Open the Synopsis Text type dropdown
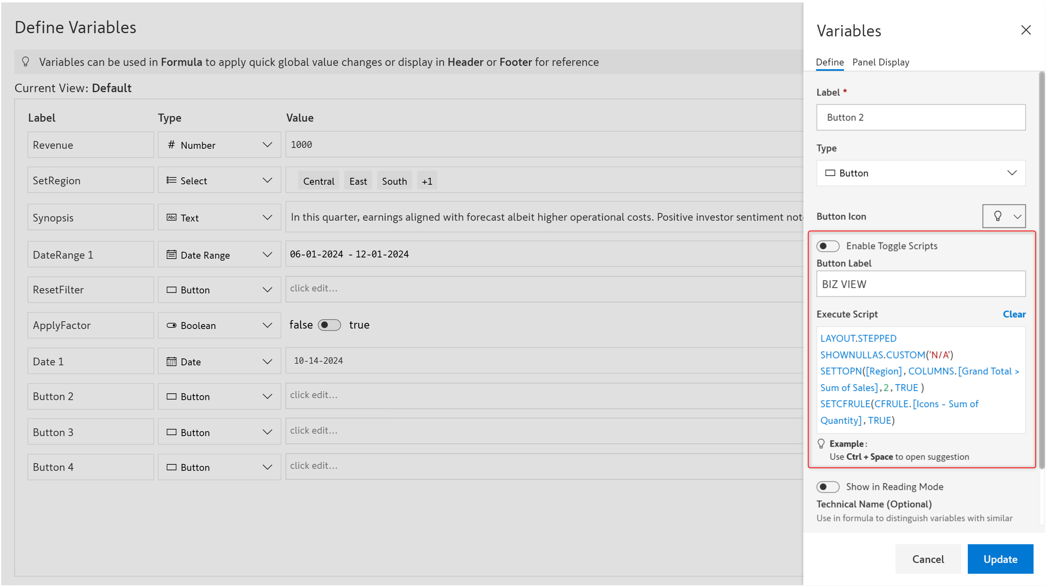Screen dimensions: 1046x588 [267, 218]
